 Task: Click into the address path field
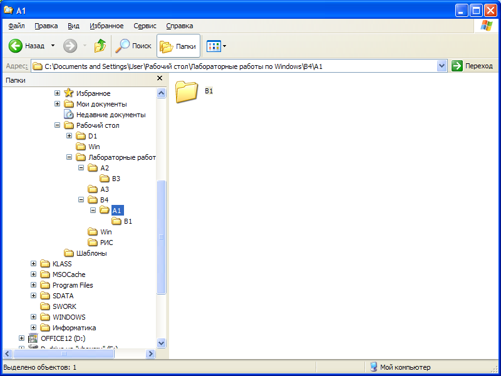pos(234,66)
